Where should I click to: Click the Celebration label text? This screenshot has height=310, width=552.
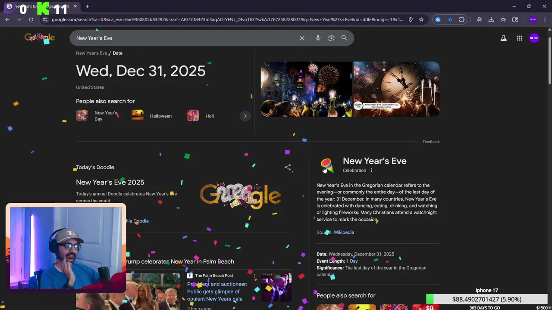354,170
